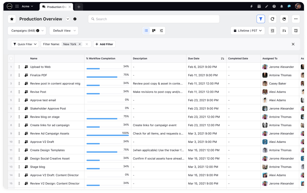The height and width of the screenshot is (193, 307).
Task: Open the Lifetime | PST time selector
Action: pos(248,30)
